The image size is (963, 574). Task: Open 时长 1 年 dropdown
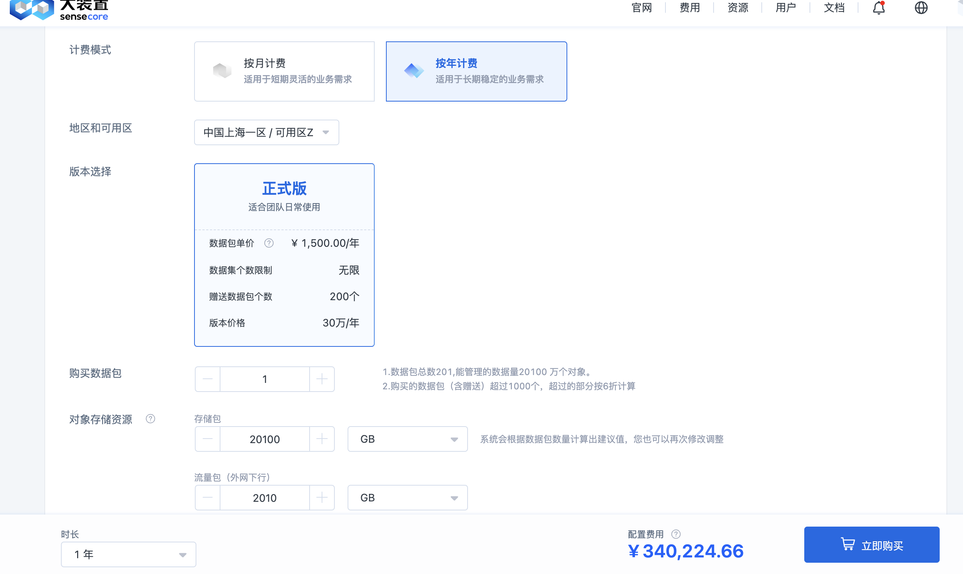tap(128, 554)
